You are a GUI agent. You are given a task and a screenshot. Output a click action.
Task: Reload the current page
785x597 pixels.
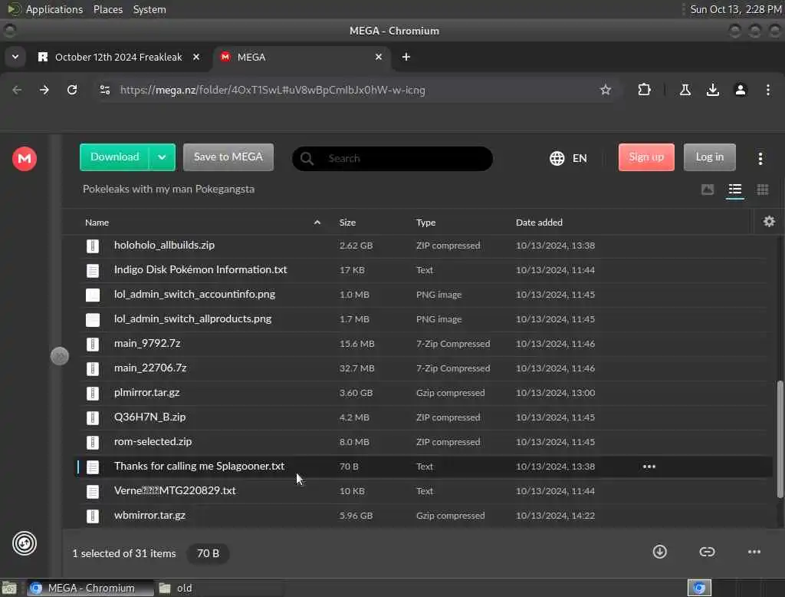coord(72,91)
